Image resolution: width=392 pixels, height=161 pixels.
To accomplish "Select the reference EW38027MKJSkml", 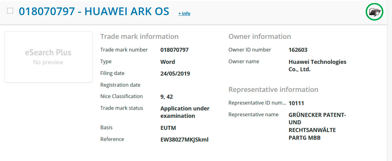I will [x=184, y=140].
